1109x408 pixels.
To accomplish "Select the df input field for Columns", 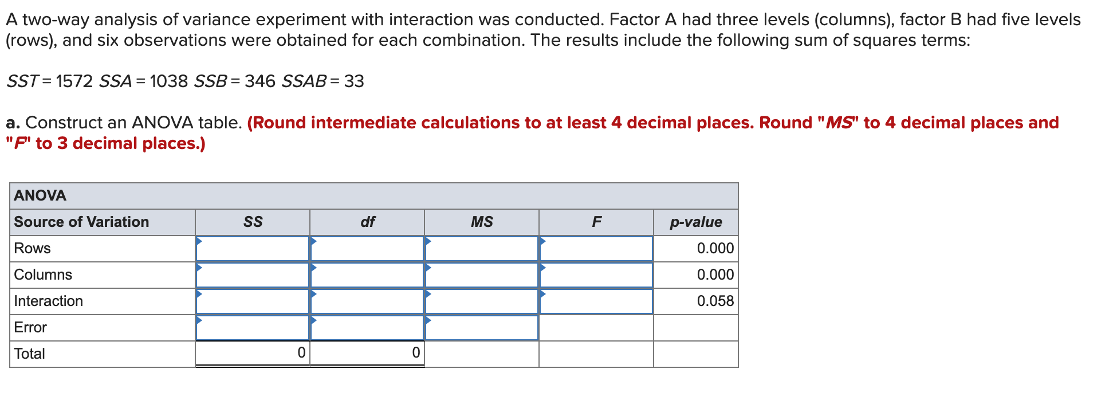I will pyautogui.click(x=367, y=274).
